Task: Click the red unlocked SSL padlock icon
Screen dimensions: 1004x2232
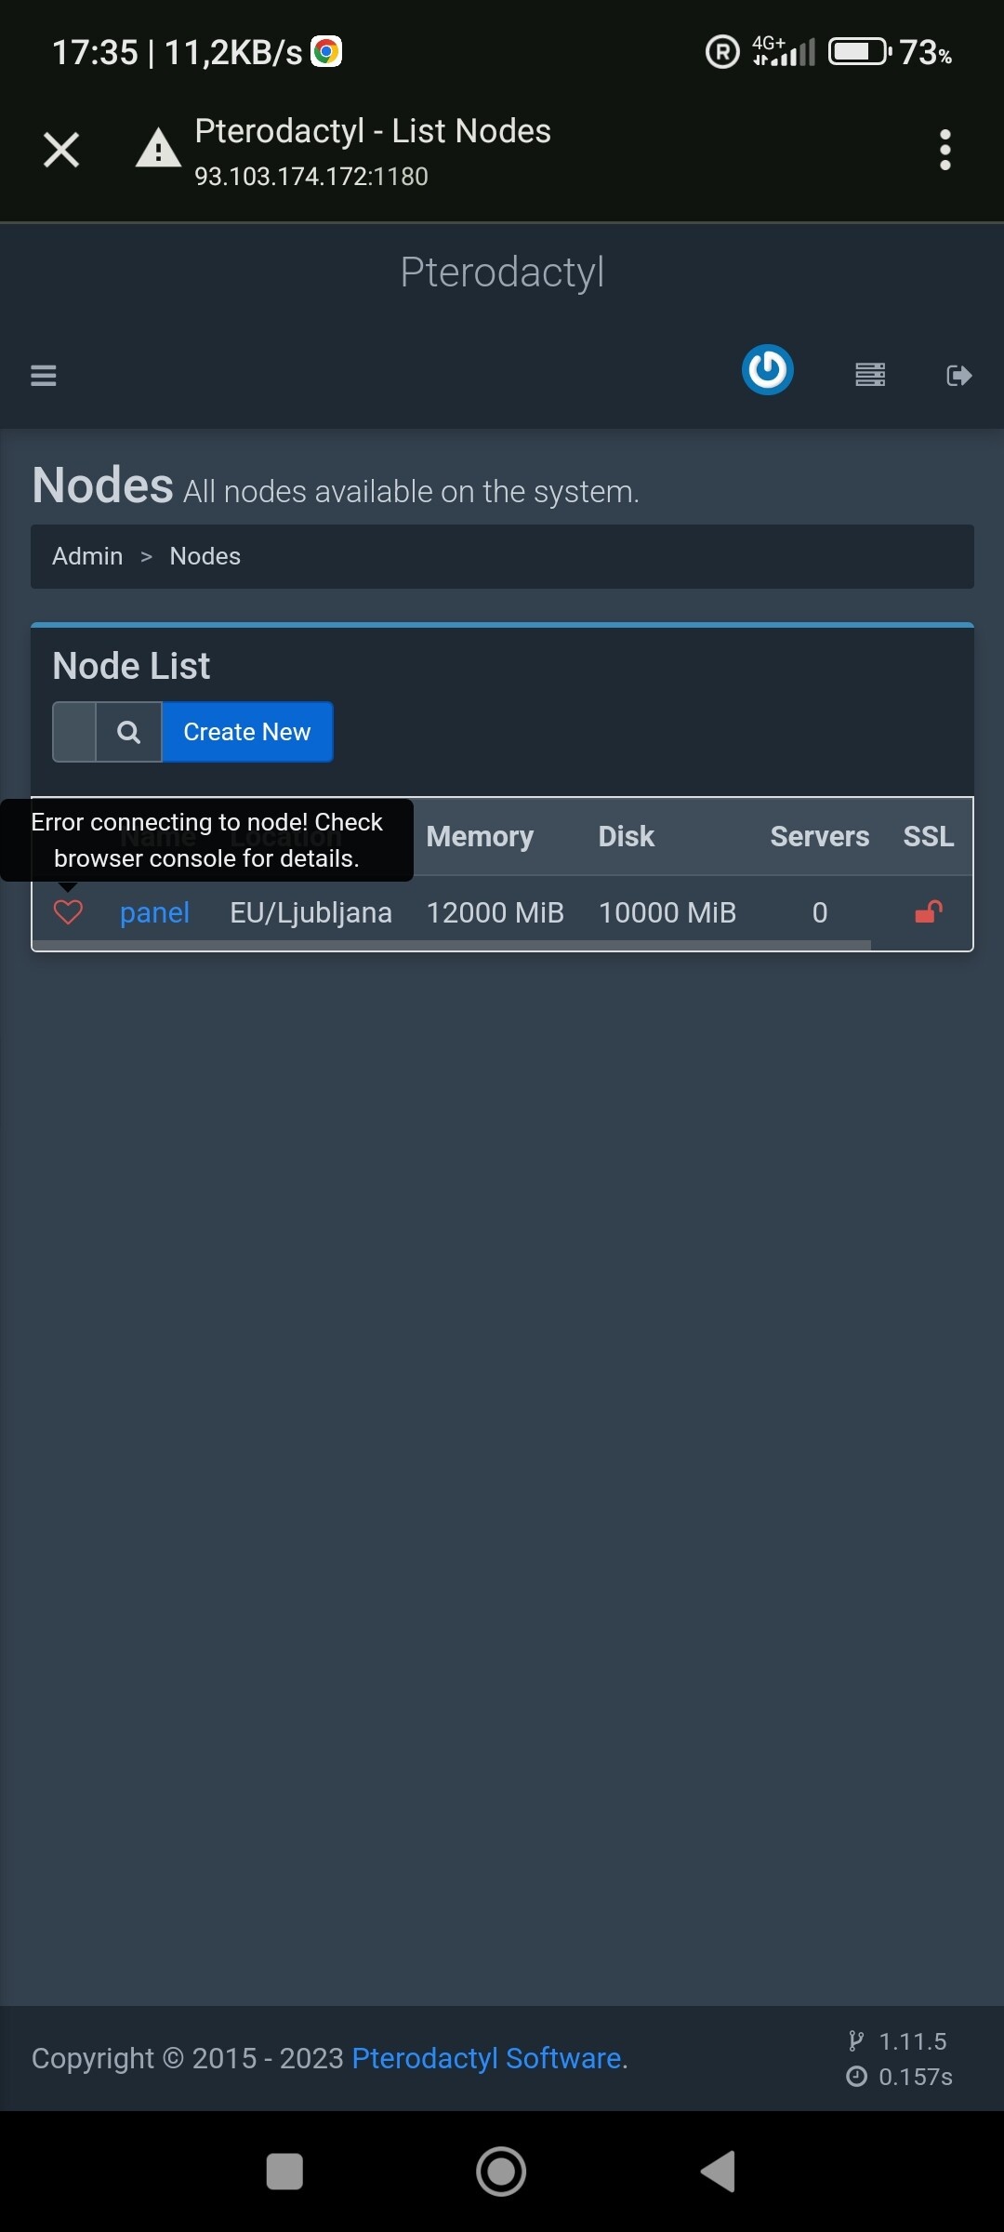Action: [x=929, y=912]
